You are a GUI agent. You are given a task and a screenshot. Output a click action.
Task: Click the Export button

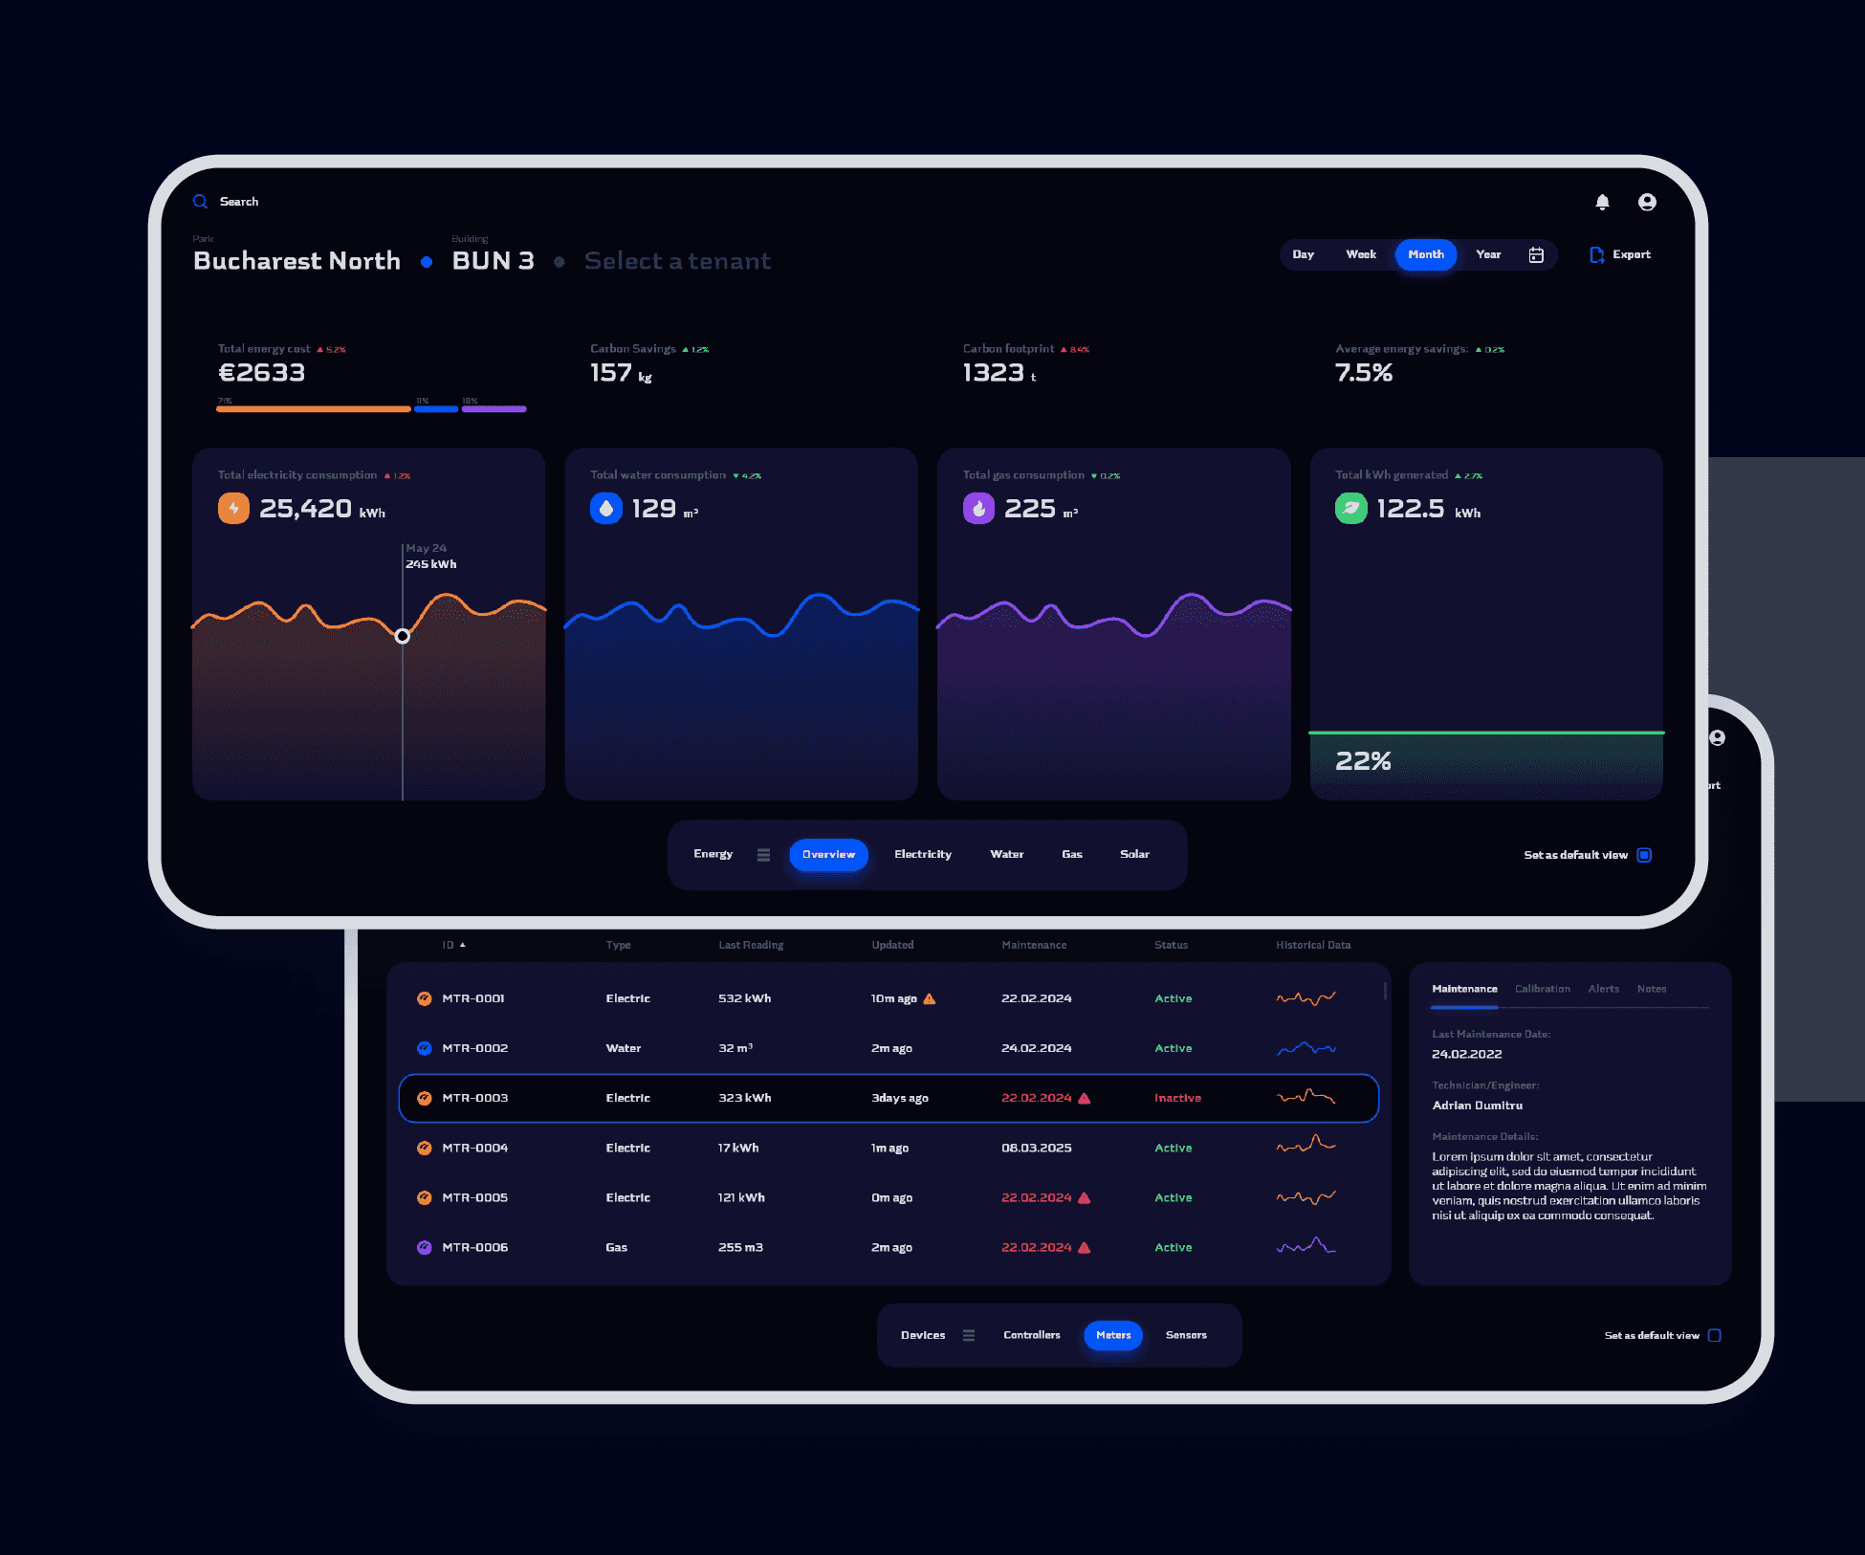click(x=1622, y=254)
